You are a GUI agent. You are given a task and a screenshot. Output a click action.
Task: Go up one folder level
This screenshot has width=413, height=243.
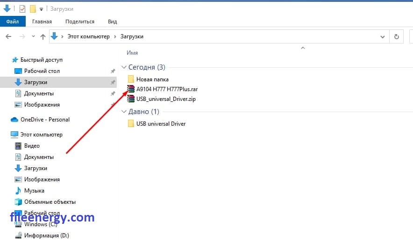(x=43, y=36)
